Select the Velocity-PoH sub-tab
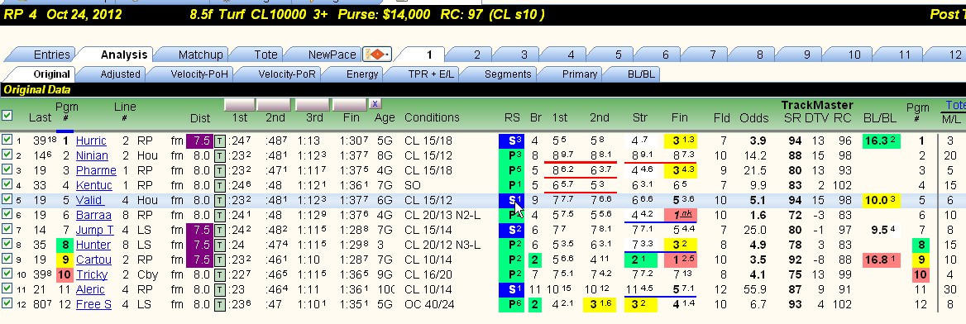The width and height of the screenshot is (966, 324). coord(199,74)
